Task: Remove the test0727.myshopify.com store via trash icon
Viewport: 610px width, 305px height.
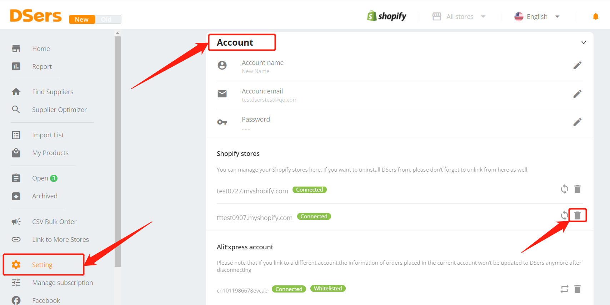Action: (577, 189)
